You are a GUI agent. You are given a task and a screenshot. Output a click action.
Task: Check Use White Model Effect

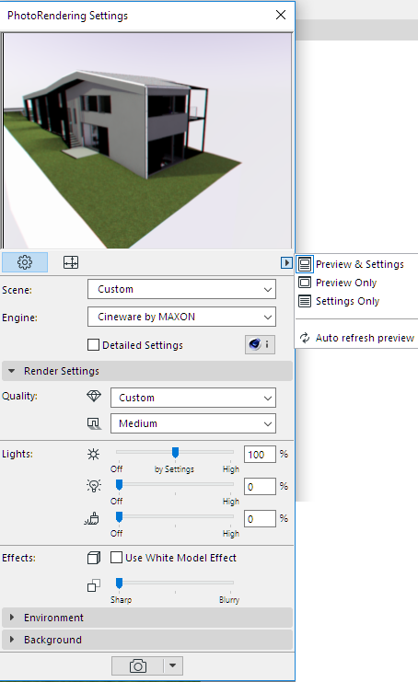point(116,558)
